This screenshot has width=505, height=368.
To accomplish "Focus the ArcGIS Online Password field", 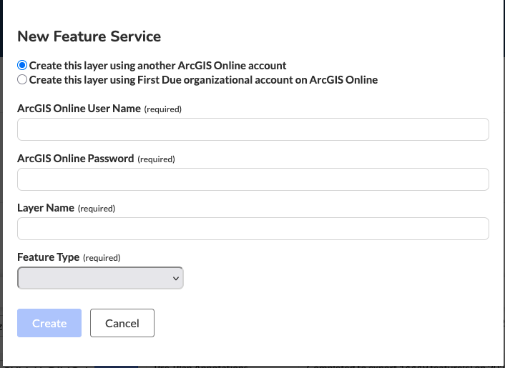I will tap(253, 179).
